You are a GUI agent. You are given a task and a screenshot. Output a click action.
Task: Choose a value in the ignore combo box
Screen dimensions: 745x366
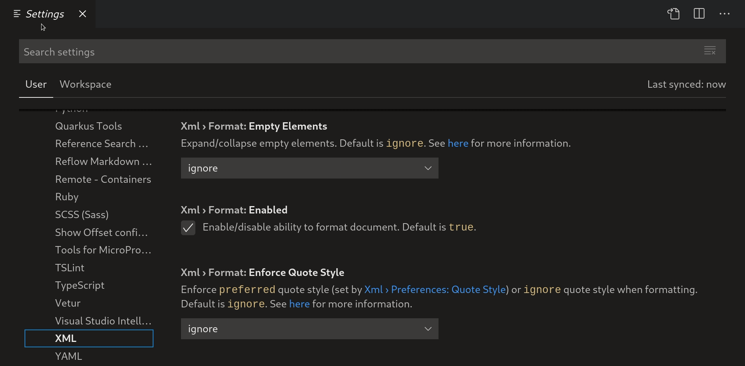pos(309,168)
